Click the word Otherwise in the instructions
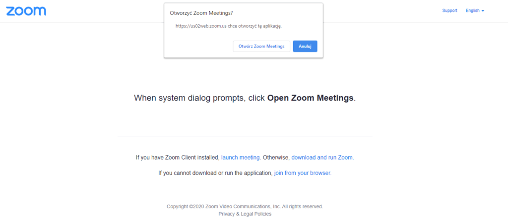The image size is (508, 223). [x=275, y=158]
